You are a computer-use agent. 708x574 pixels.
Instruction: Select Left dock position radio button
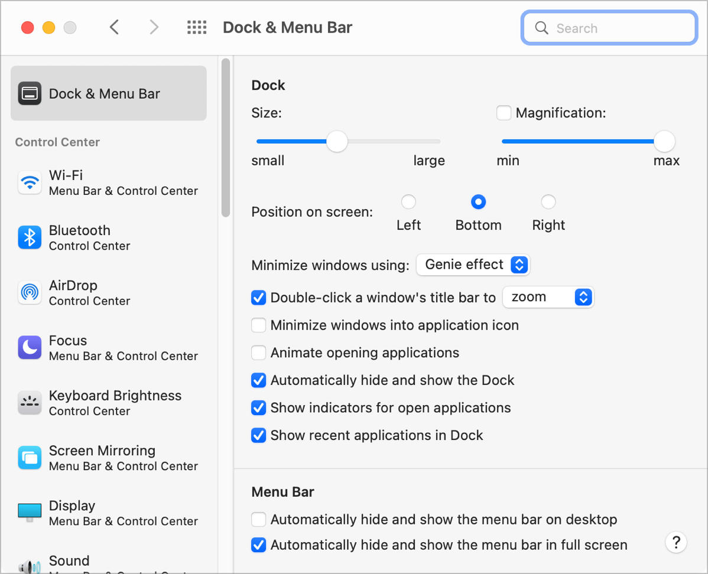coord(408,203)
